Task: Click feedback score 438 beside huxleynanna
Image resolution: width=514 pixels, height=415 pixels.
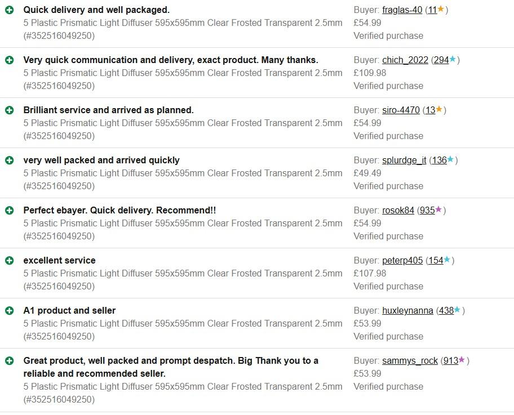Action: click(x=446, y=311)
